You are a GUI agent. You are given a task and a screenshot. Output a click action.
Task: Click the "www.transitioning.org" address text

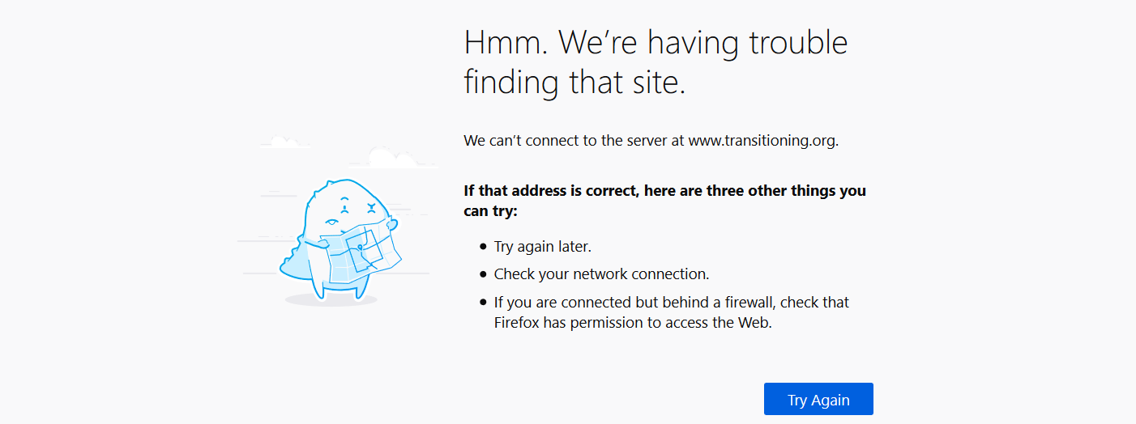(762, 141)
